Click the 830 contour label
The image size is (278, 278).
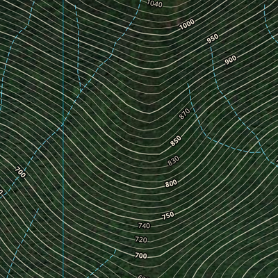coord(174,161)
